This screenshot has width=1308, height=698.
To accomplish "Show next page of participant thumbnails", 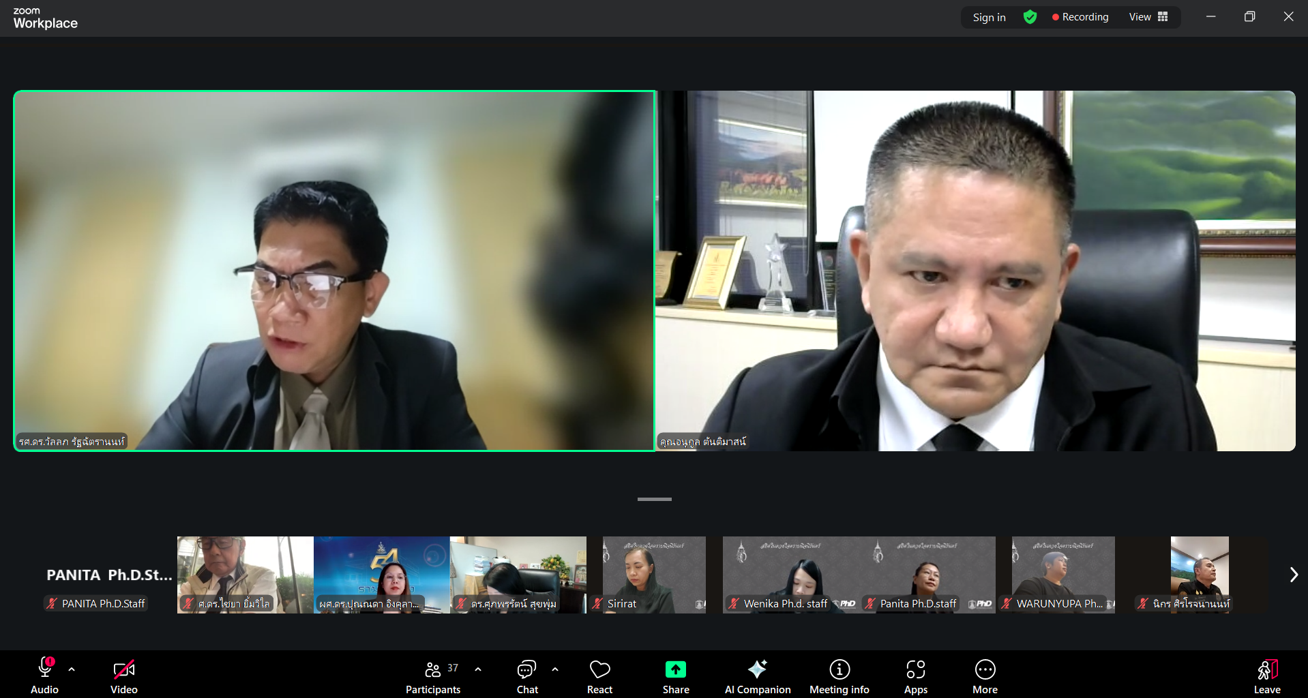I will pos(1293,575).
